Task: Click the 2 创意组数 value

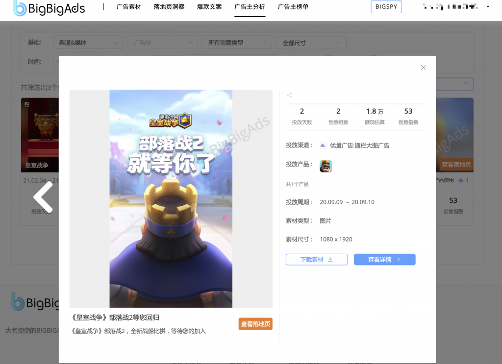Action: 338,111
